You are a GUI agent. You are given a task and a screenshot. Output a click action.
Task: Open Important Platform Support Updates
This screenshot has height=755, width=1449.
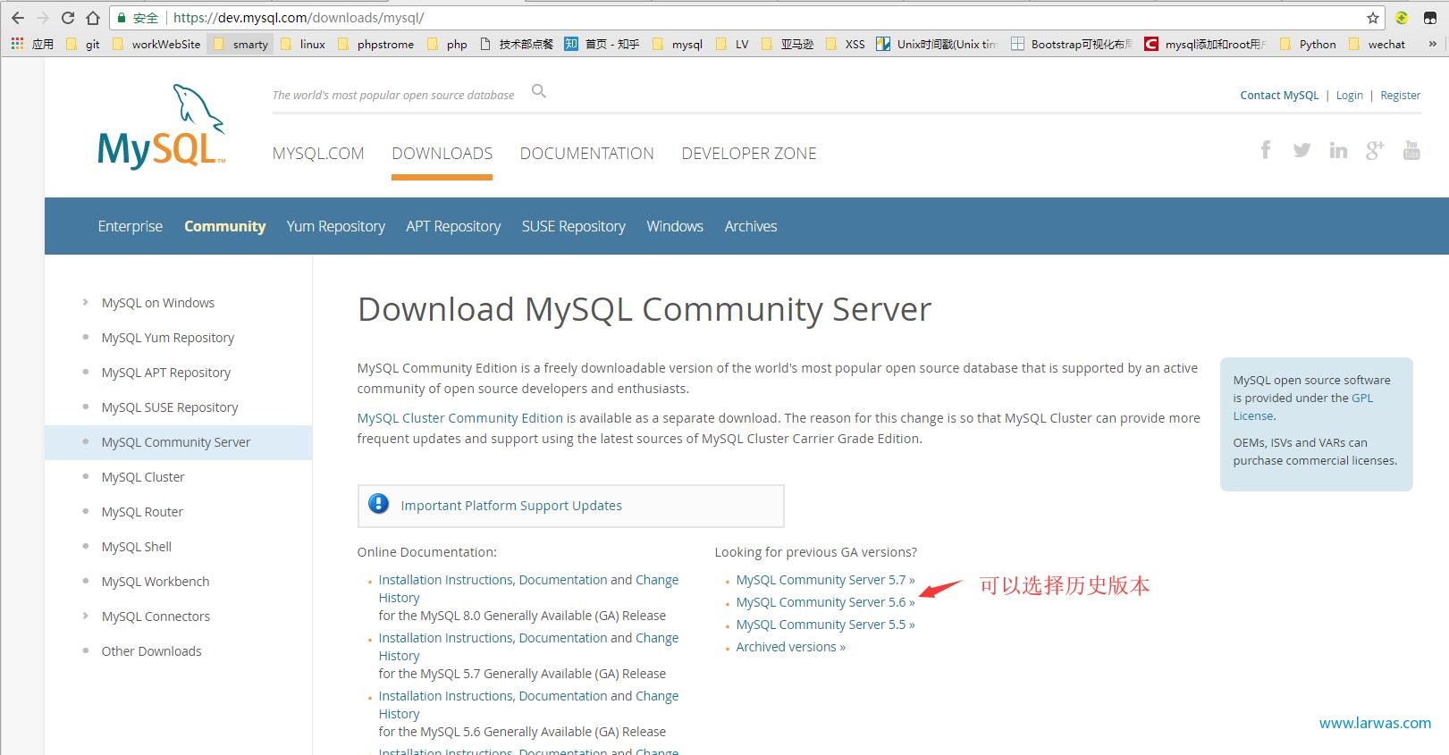tap(511, 506)
